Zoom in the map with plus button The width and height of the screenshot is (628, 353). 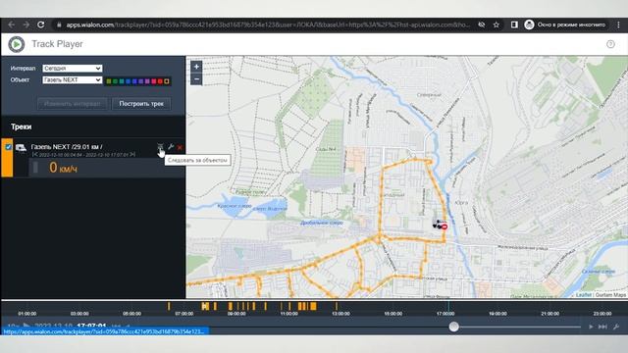[196, 67]
